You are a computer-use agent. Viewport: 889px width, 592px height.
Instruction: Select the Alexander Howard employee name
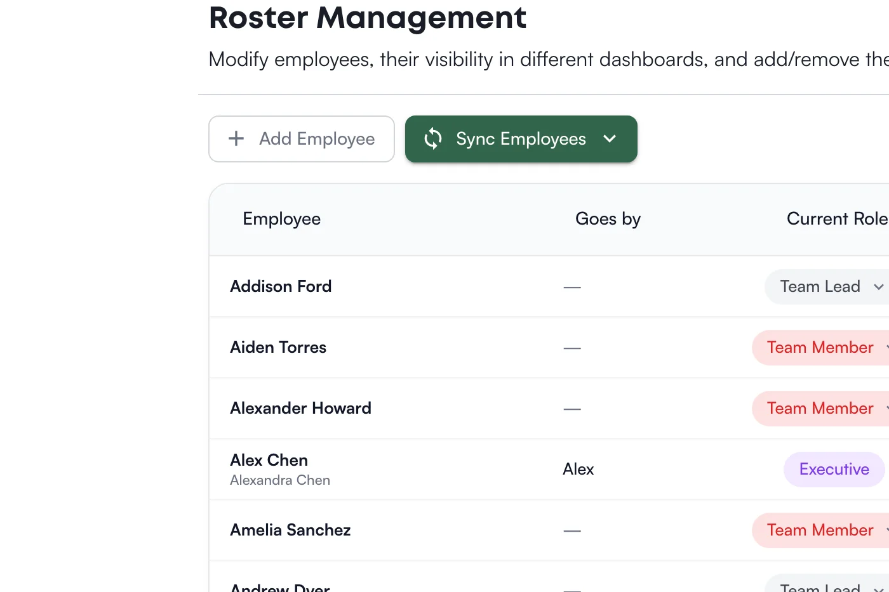(300, 409)
